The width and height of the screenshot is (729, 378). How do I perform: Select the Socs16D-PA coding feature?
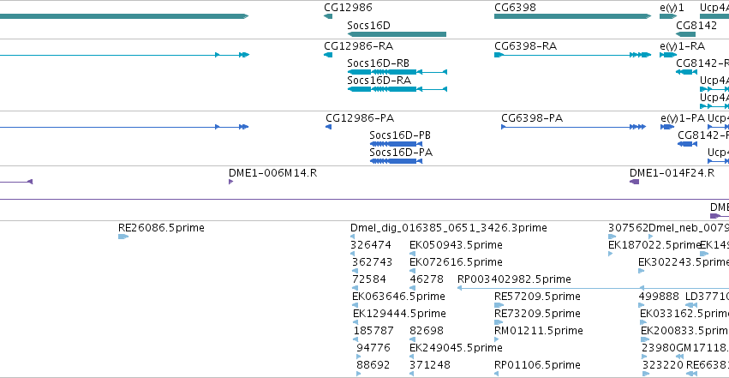coord(396,161)
